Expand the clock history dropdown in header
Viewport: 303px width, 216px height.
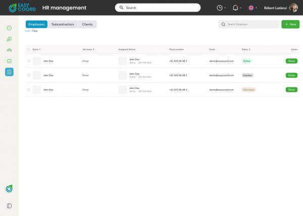221,8
